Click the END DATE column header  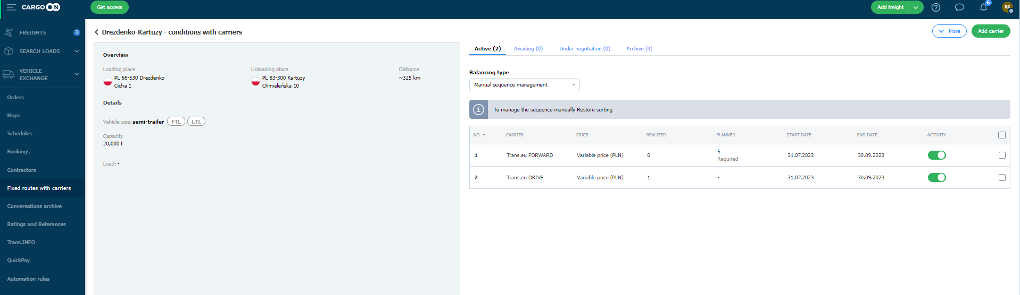coord(867,135)
